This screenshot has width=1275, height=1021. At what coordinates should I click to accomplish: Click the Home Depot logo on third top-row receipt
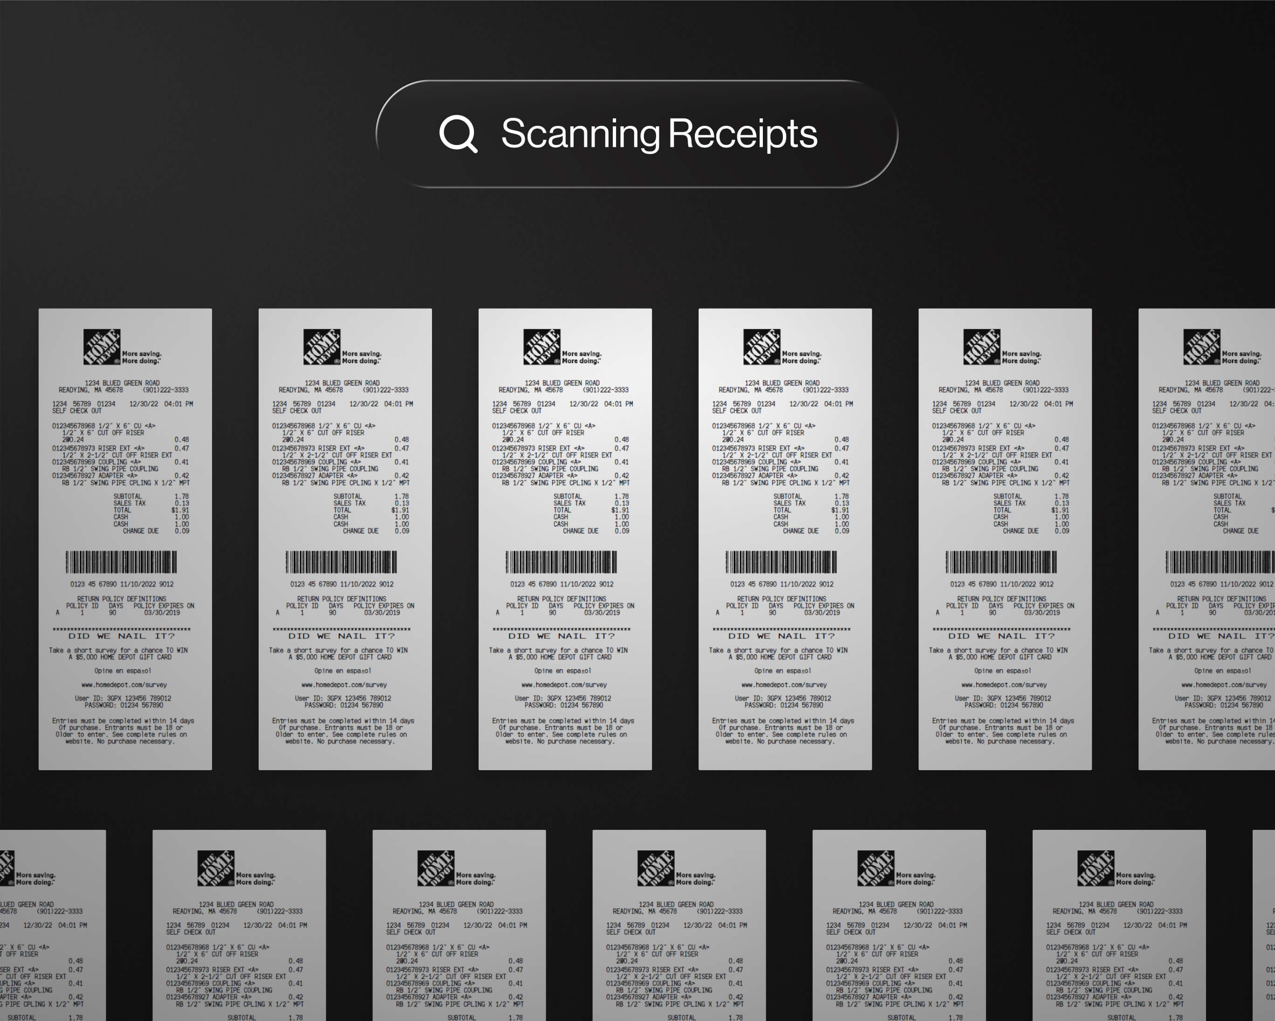point(542,347)
